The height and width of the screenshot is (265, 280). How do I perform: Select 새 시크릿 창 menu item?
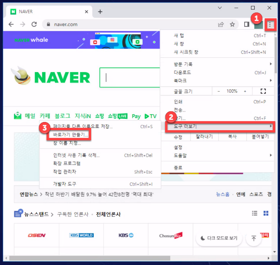coord(217,52)
